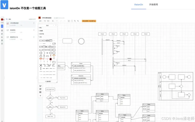Open the 开始使用 tab
Viewport: 195px width, 122px height.
tap(154, 5)
